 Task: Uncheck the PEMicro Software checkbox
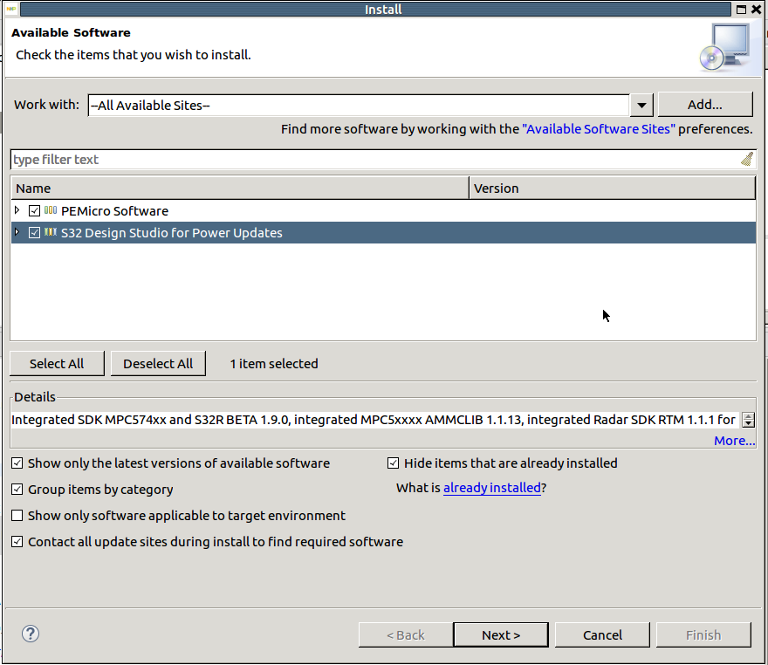point(34,211)
